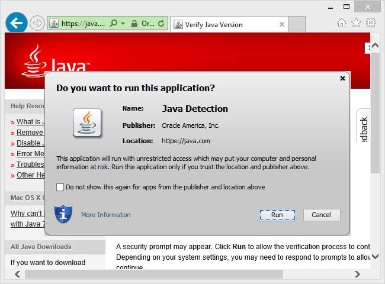Open the browser Home icon
The height and width of the screenshot is (284, 385).
(342, 23)
